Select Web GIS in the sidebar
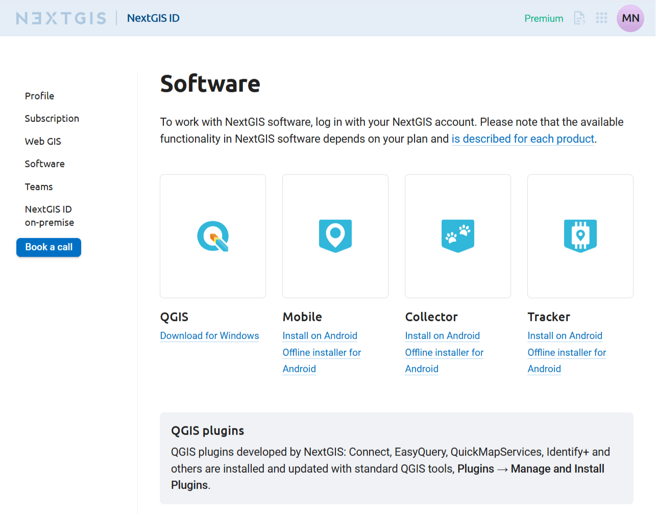The width and height of the screenshot is (656, 514). tap(43, 141)
